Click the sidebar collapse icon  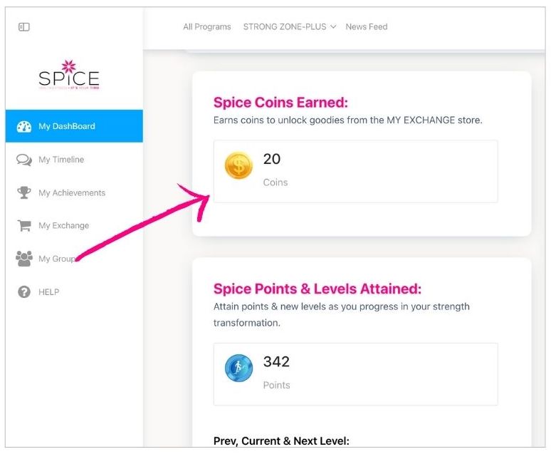24,27
